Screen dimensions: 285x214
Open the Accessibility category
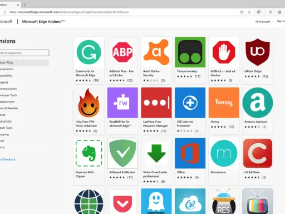[6, 76]
